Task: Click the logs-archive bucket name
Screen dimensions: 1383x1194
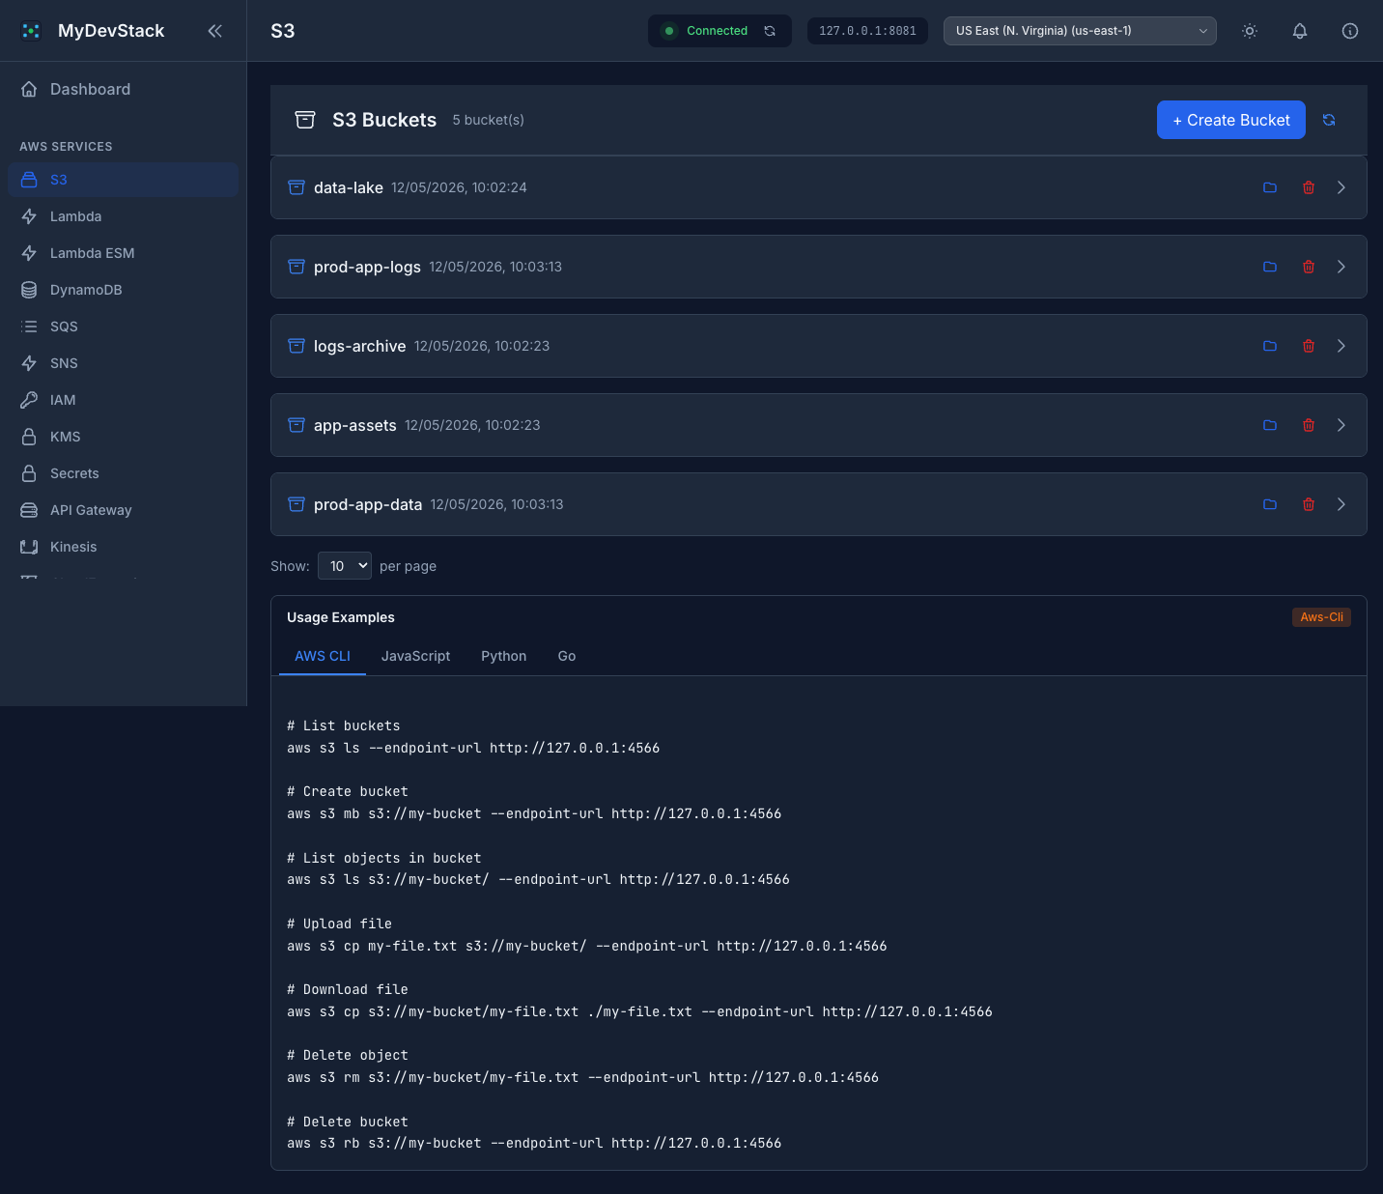Action: click(x=359, y=346)
